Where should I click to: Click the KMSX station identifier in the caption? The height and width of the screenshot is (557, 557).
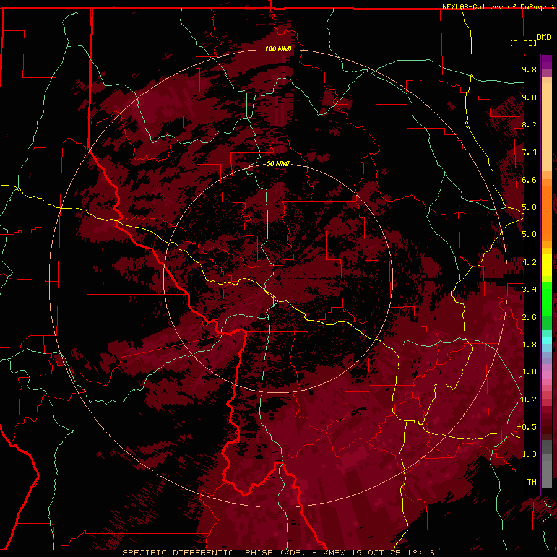click(335, 553)
